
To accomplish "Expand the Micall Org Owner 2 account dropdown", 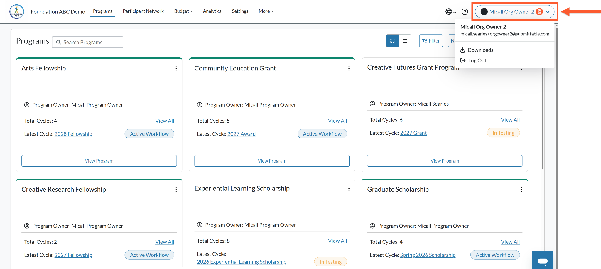I will tap(515, 12).
